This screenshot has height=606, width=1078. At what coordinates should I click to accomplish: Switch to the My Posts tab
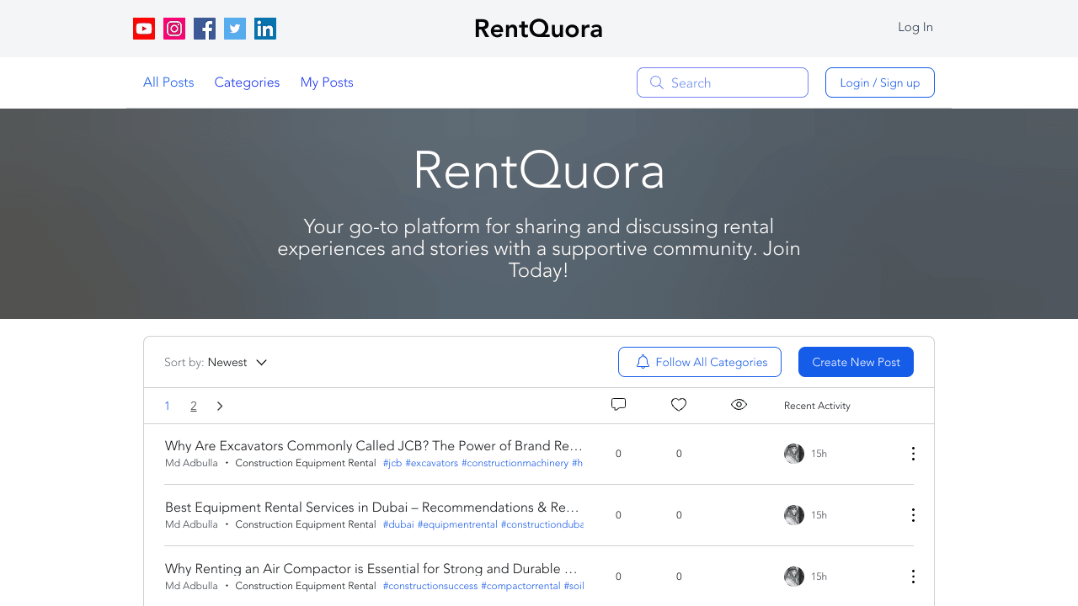coord(327,82)
